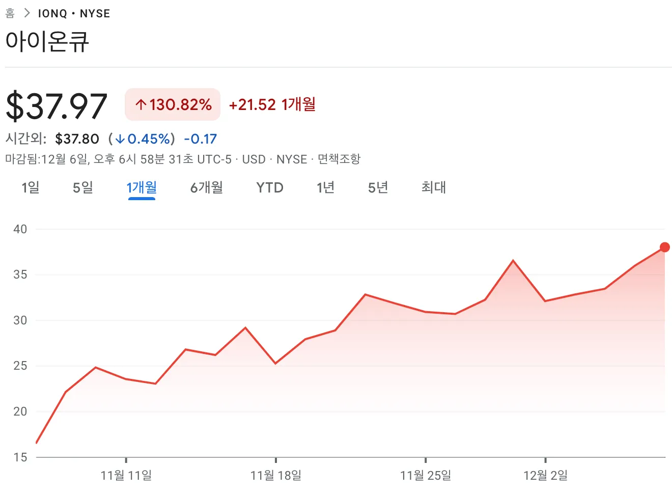Select the 최대 time range
The image size is (672, 494).
point(434,187)
